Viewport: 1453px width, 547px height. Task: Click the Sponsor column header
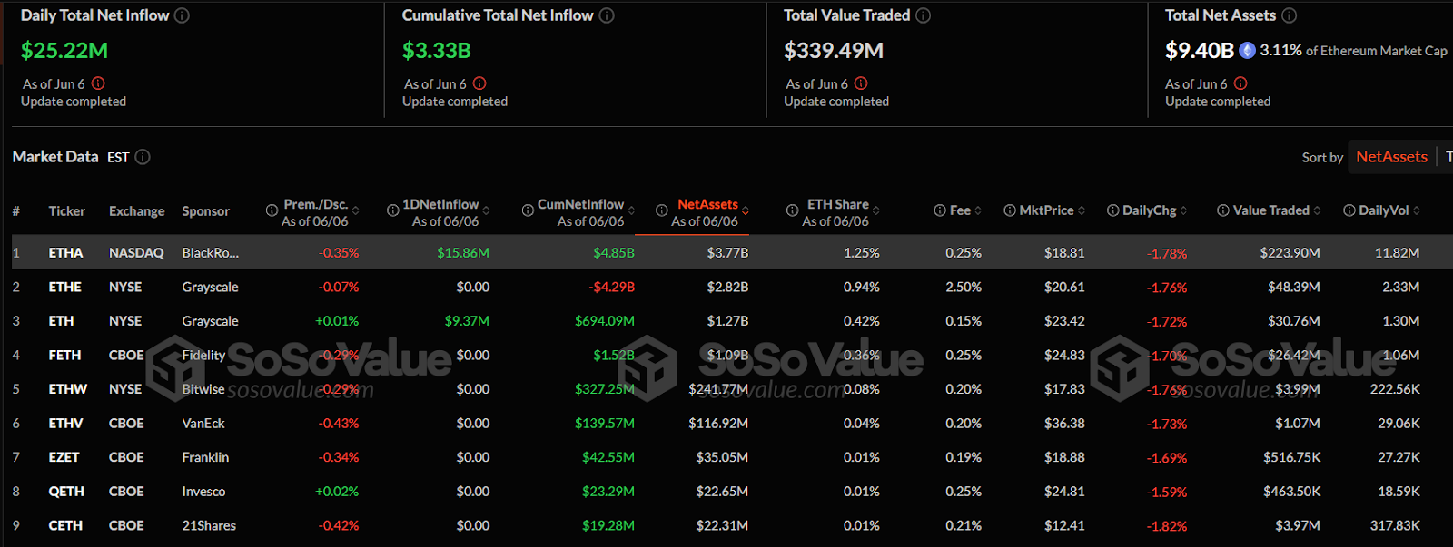[206, 211]
